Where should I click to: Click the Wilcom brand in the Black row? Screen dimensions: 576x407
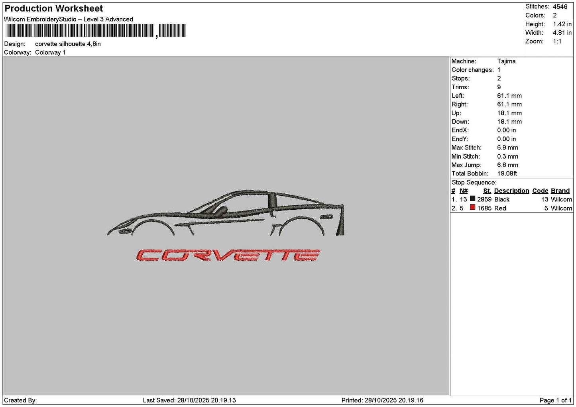(x=561, y=199)
